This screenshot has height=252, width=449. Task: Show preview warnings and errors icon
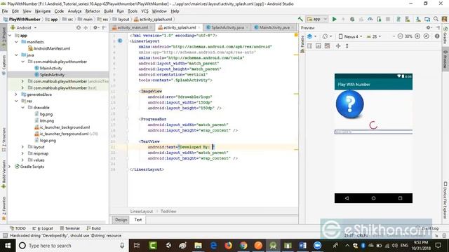point(437,36)
